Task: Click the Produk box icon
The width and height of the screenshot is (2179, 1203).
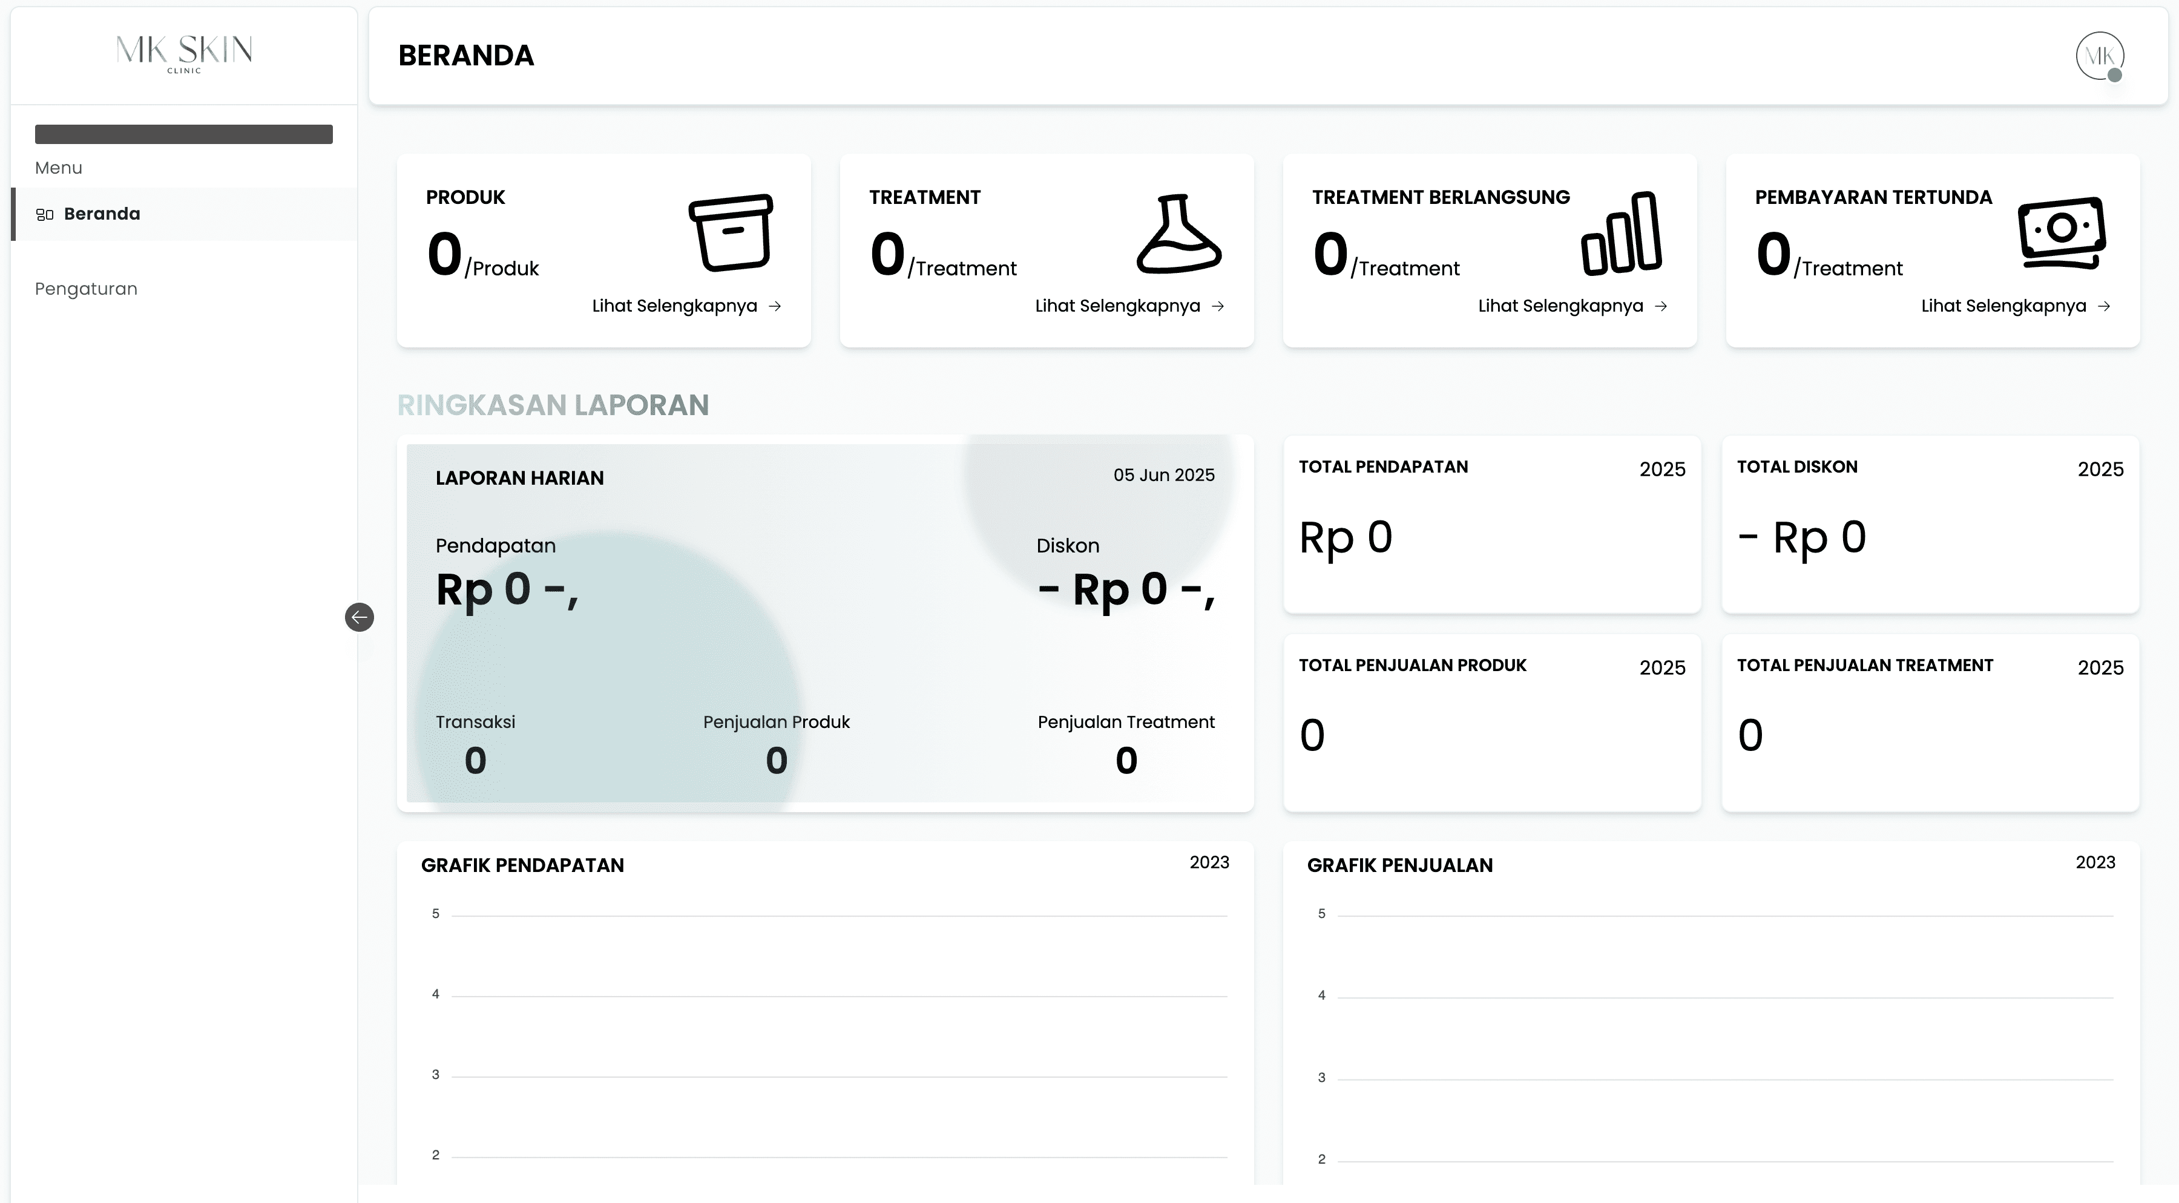Action: coord(732,232)
